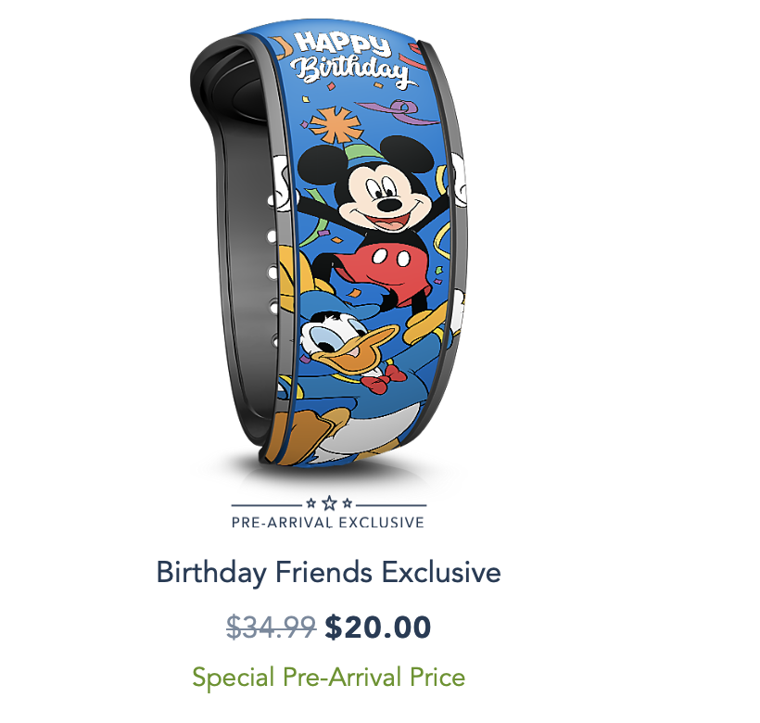
Task: Click the small left star icon
Action: pyautogui.click(x=311, y=503)
